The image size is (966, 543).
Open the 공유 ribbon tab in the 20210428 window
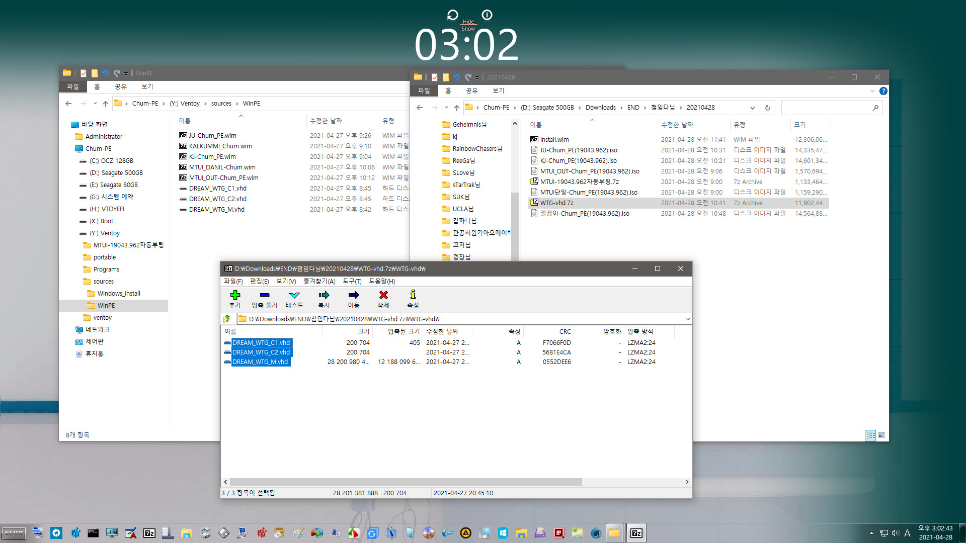[471, 90]
